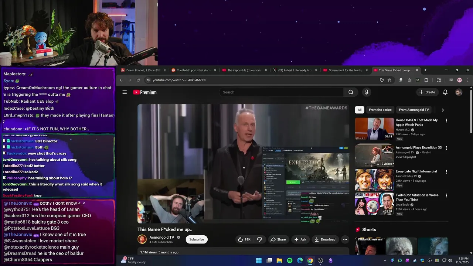Open TwitchCon Situation video thumbnail
473x266 pixels.
coord(374,204)
